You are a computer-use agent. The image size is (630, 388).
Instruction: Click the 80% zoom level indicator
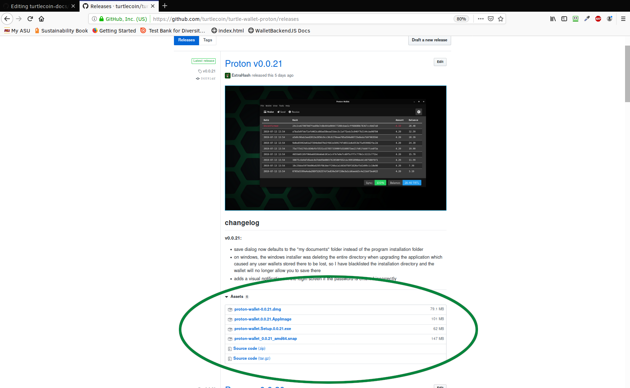tap(461, 19)
